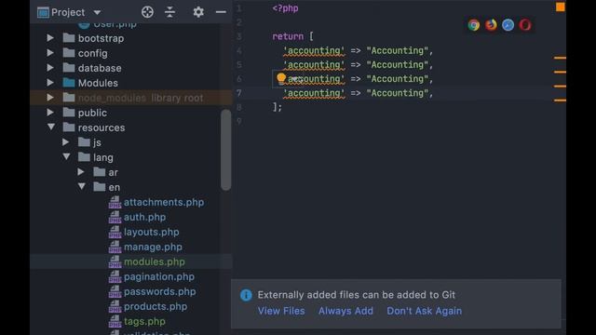Select pagination.php in the tree
Image resolution: width=596 pixels, height=335 pixels.
(159, 276)
